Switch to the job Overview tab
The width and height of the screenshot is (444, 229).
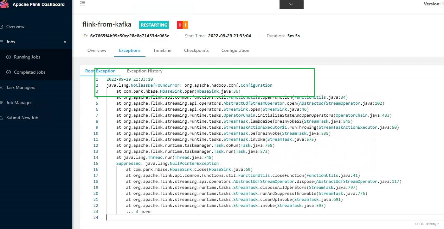pos(97,50)
